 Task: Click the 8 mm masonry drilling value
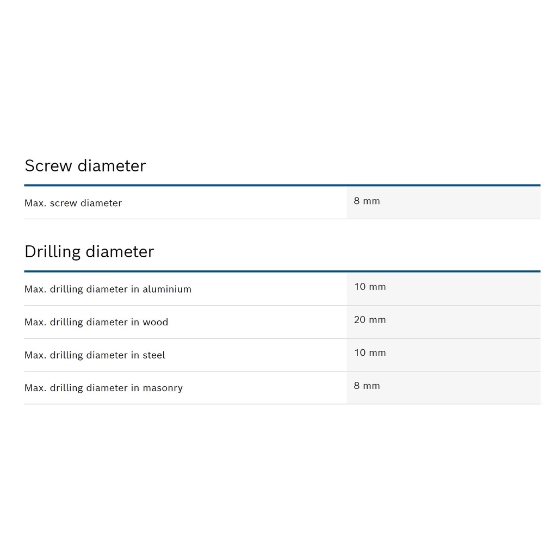(367, 386)
